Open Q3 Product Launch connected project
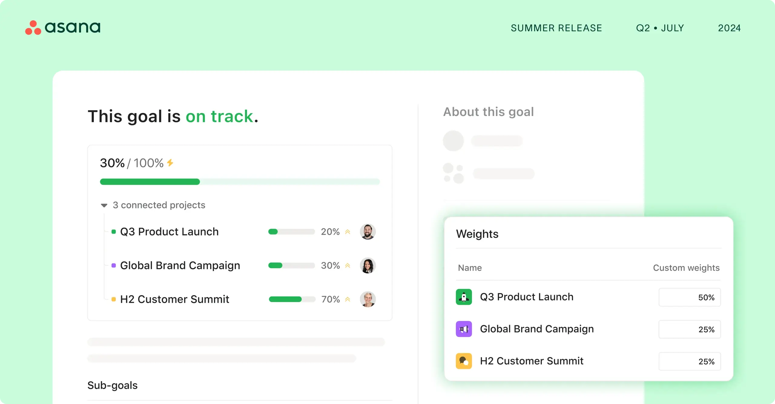Screen dimensions: 775x404 [x=169, y=232]
